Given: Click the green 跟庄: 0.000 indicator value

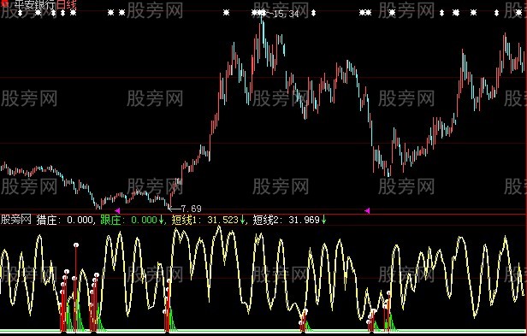Looking at the screenshot, I should point(128,220).
